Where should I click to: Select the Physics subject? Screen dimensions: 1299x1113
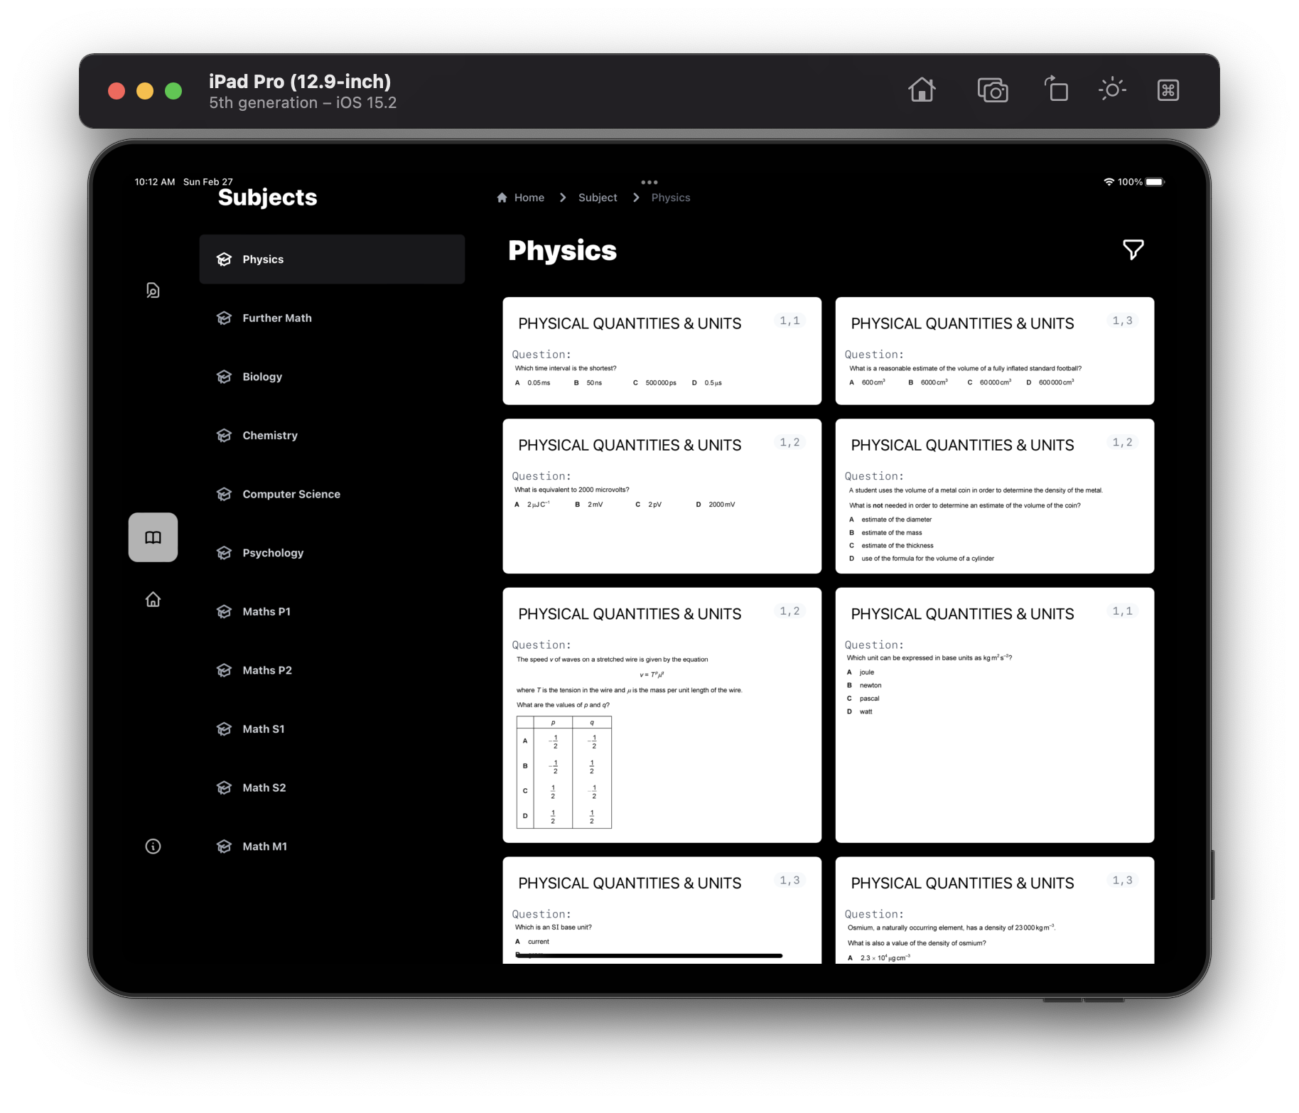pos(332,259)
